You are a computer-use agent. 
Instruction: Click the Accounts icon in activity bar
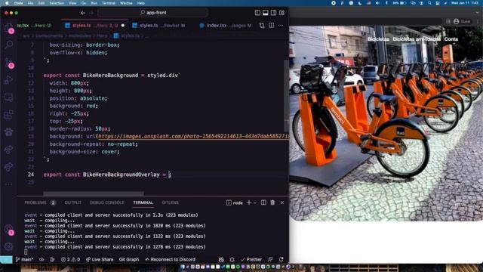pyautogui.click(x=8, y=230)
